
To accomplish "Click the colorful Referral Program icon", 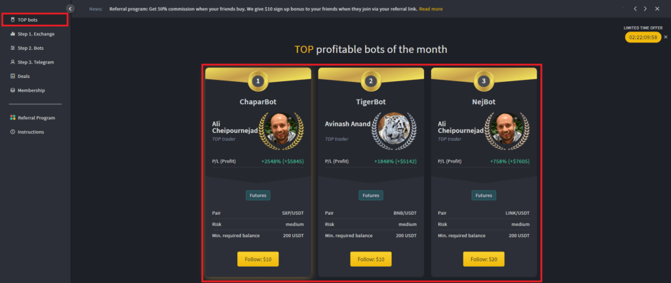I will tap(13, 117).
